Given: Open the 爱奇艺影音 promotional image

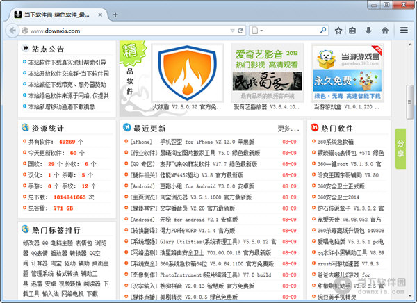Looking at the screenshot, I should point(268,73).
